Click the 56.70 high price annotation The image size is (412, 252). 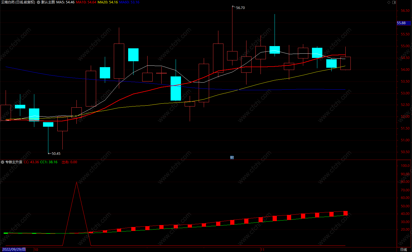240,8
